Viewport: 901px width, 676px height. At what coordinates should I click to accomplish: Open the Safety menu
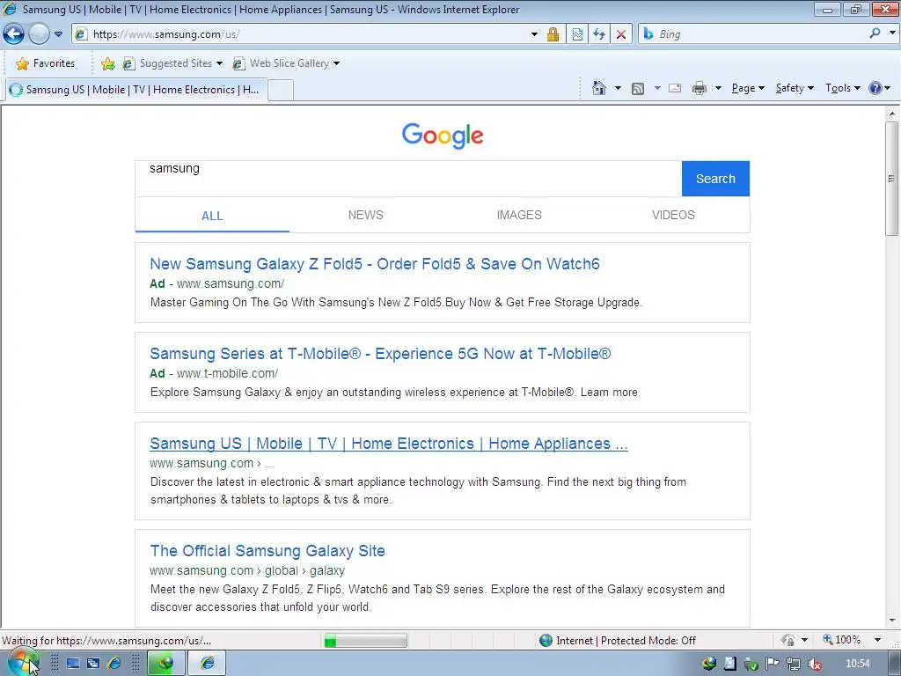tap(795, 88)
